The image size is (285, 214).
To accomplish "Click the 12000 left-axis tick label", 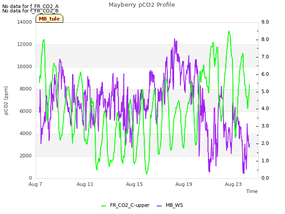I will 24,44.
